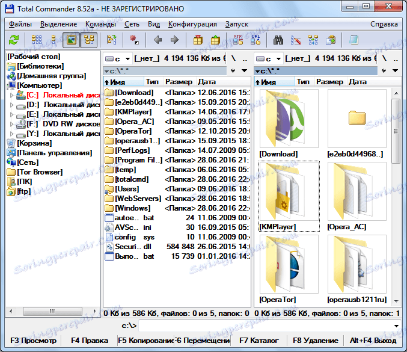The width and height of the screenshot is (407, 352).
Task: Expand the [C:] drive tree node
Action: pyautogui.click(x=11, y=95)
